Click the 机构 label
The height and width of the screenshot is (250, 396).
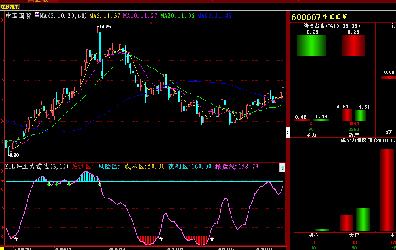(x=314, y=235)
